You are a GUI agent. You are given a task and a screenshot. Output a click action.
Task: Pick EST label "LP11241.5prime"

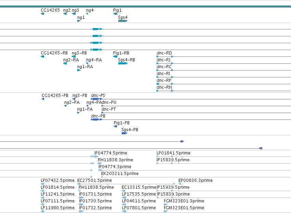point(57,195)
